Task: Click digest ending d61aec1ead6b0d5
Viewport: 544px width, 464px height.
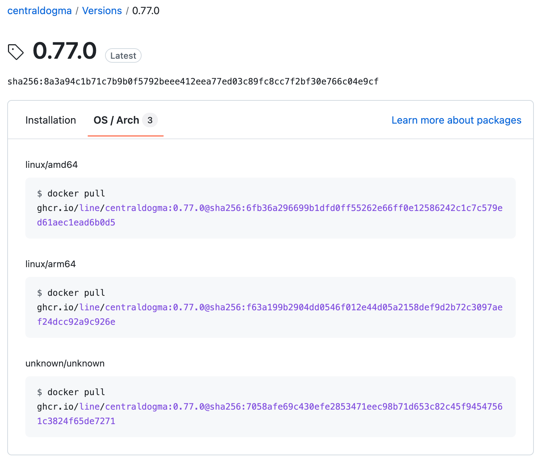Action: click(x=76, y=223)
